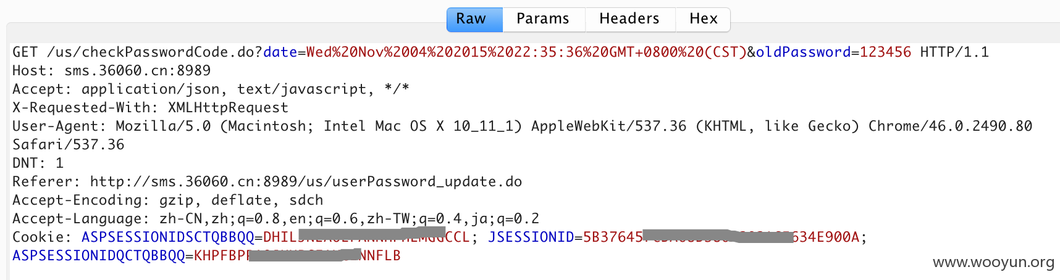The image size is (1060, 280).
Task: Click the Host header line
Action: (111, 71)
